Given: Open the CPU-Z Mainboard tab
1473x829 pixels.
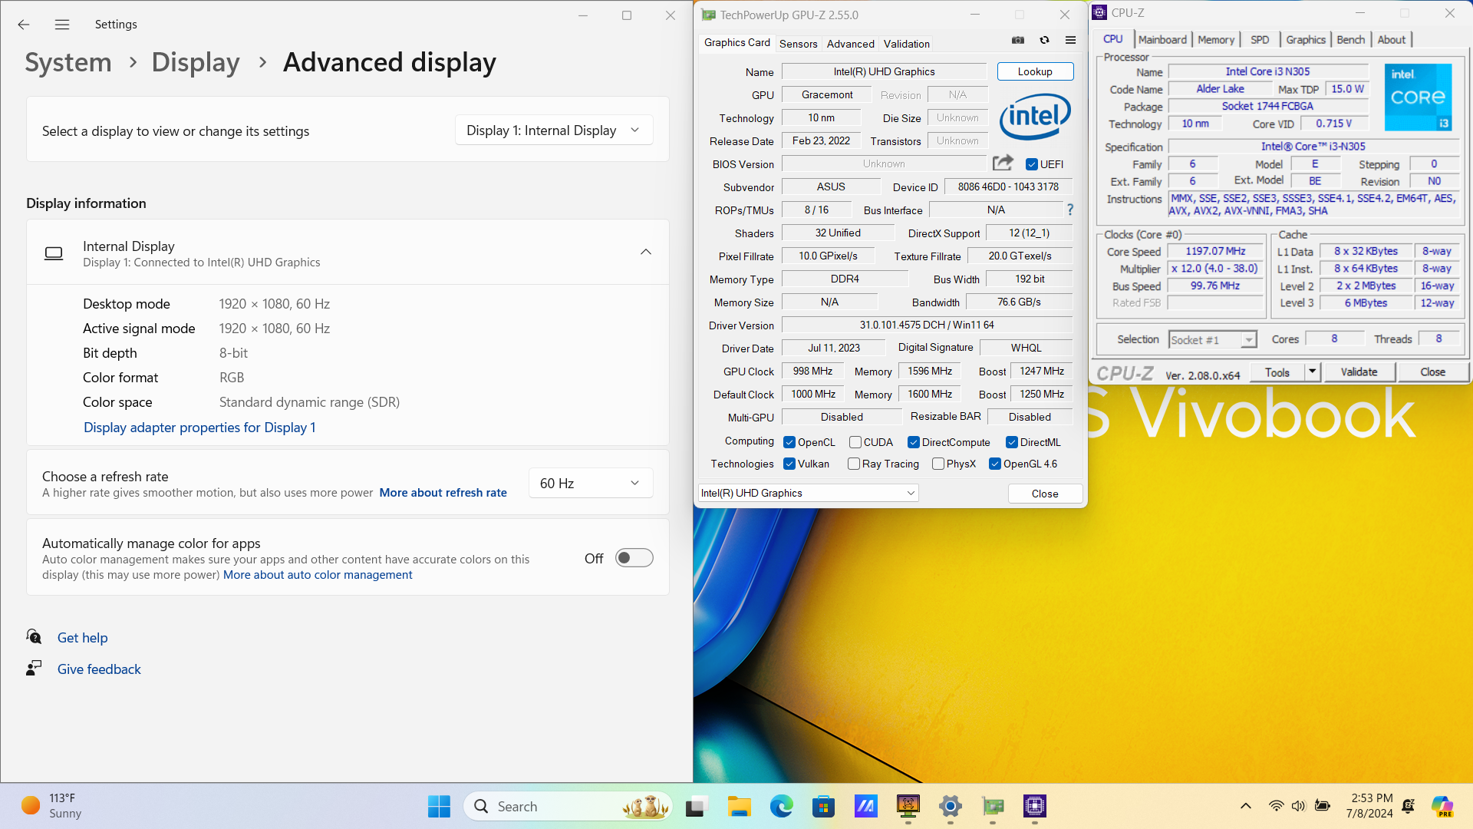Looking at the screenshot, I should 1162,39.
